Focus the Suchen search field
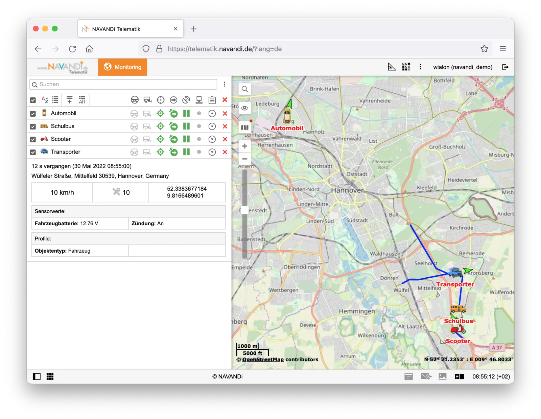 pos(123,84)
